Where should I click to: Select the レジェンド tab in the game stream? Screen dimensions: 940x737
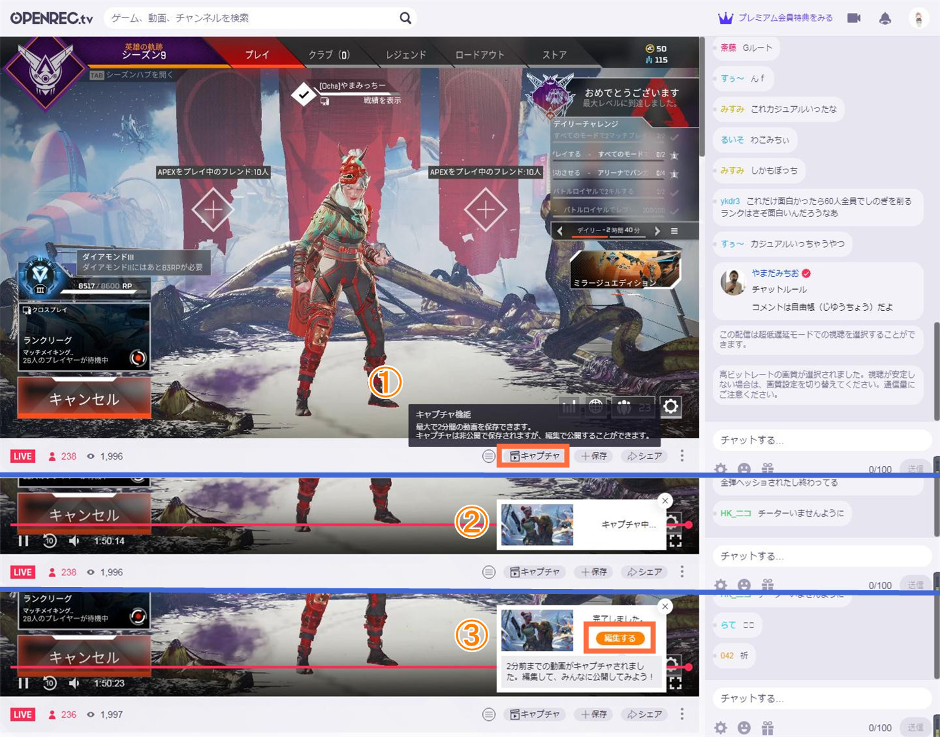[x=406, y=55]
